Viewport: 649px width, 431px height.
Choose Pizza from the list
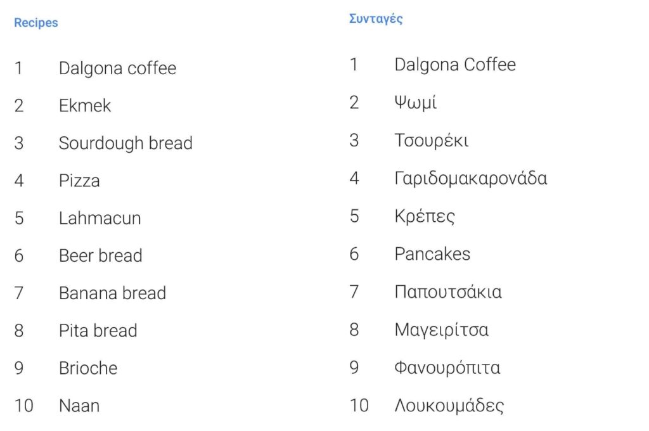(x=79, y=181)
